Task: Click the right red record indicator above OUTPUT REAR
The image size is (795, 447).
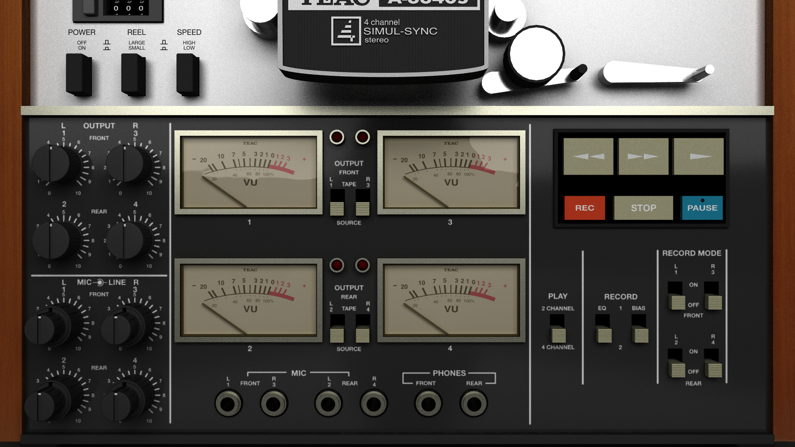Action: pyautogui.click(x=362, y=265)
